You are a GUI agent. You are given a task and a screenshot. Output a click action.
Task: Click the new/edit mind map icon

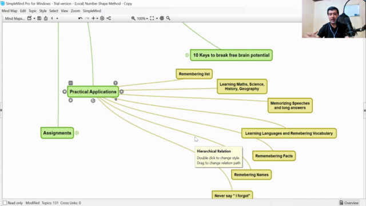coord(29,18)
